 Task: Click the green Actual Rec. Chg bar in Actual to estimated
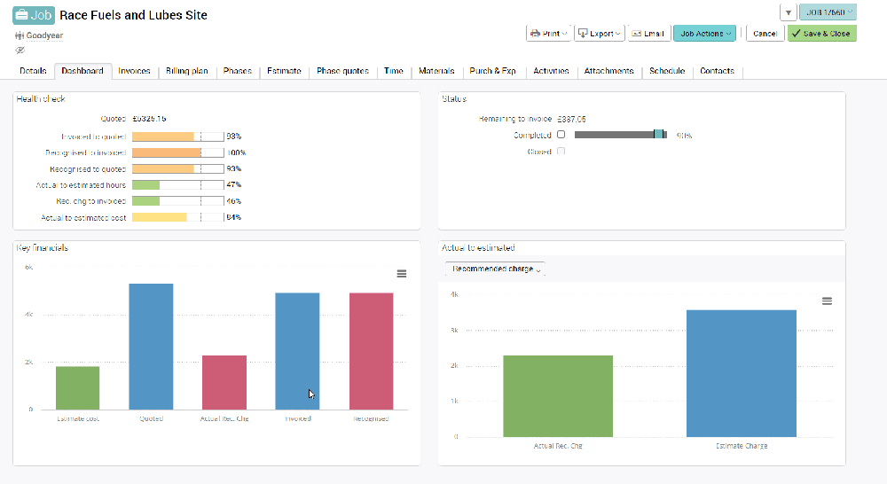point(558,395)
